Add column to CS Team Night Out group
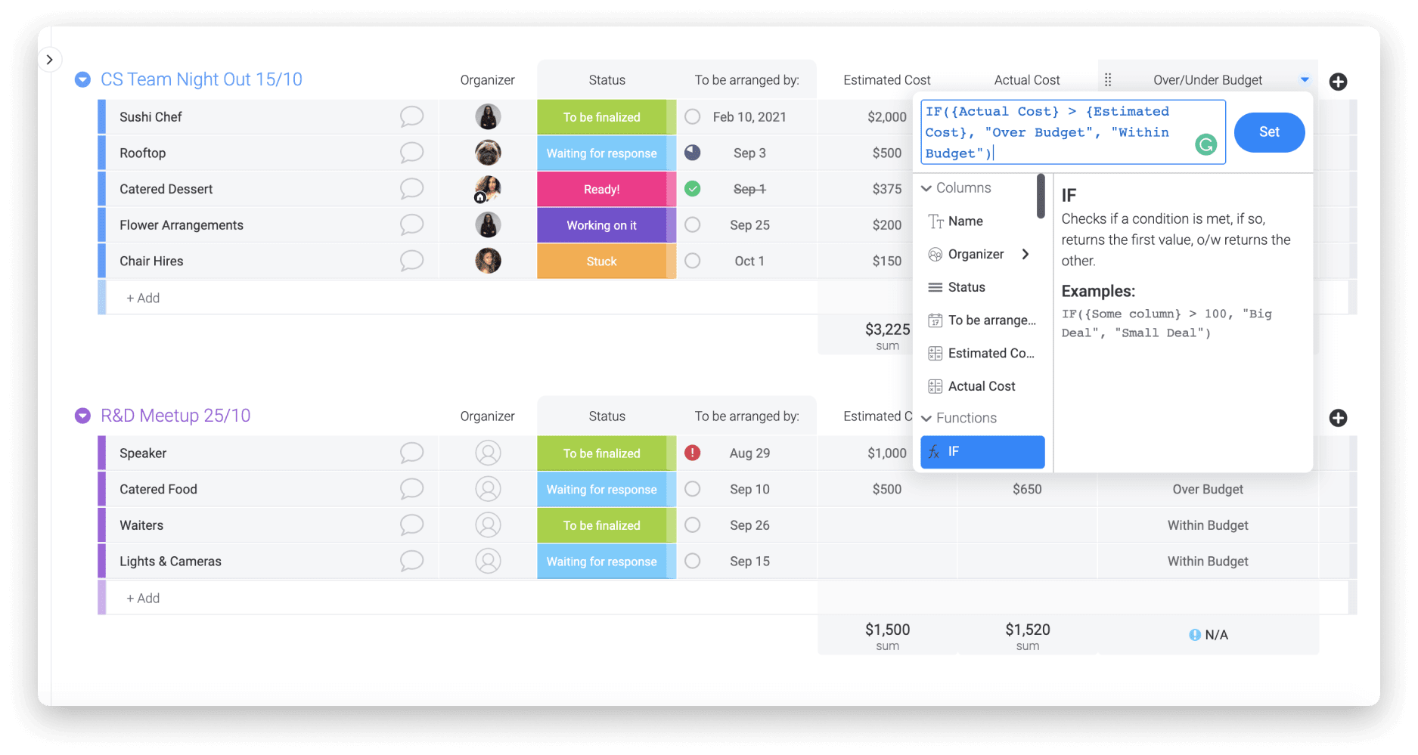This screenshot has width=1418, height=755. click(1338, 82)
